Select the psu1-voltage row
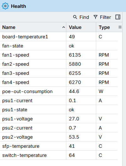126x166 pixels. [59, 119]
